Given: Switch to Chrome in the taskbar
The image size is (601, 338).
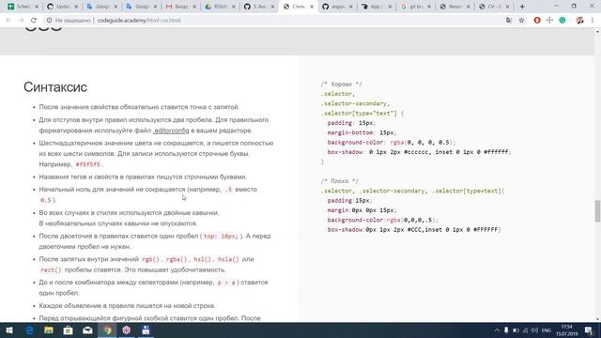Looking at the screenshot, I should point(107,330).
